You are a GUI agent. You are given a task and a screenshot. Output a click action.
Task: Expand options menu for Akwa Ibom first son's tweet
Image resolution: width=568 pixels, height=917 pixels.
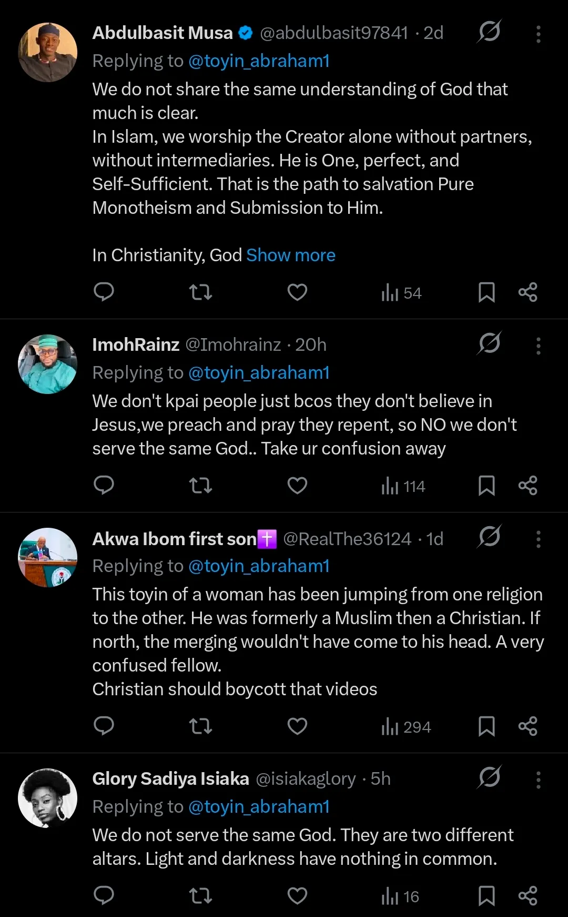click(538, 539)
